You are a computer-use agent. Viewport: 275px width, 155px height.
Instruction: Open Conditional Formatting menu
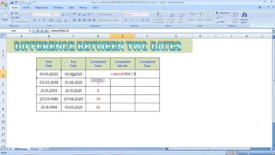[159, 17]
